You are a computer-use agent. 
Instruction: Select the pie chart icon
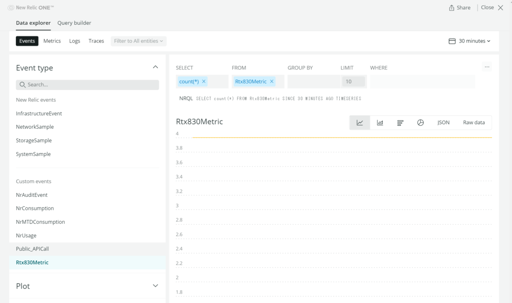pos(420,123)
